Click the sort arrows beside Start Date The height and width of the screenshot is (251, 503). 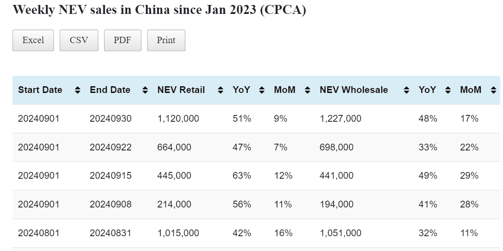pyautogui.click(x=78, y=90)
